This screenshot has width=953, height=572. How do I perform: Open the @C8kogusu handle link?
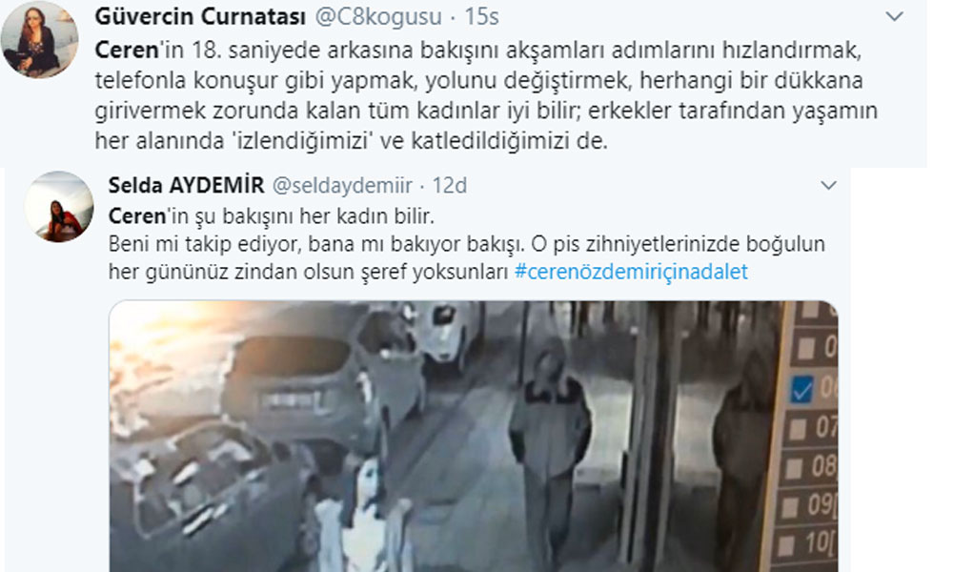pos(378,17)
